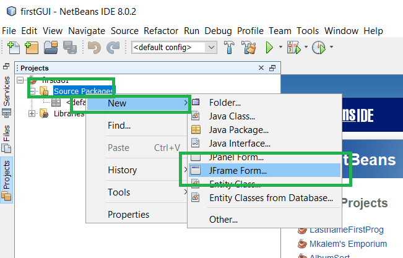The width and height of the screenshot is (403, 258).
Task: Select the Libraries folder in tree
Action: (69, 113)
